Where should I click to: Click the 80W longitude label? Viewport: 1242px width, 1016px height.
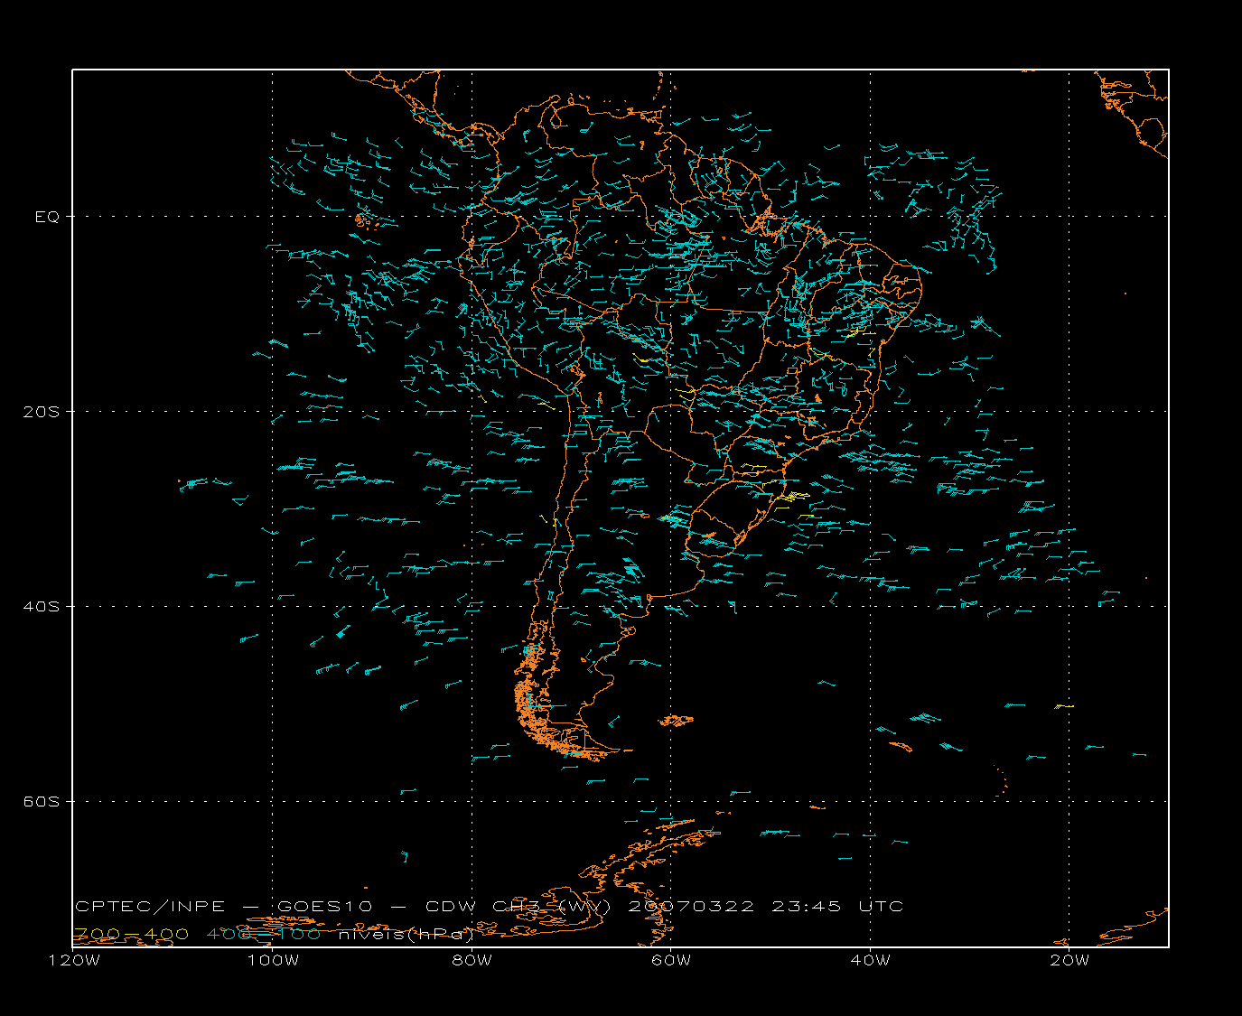tap(472, 961)
